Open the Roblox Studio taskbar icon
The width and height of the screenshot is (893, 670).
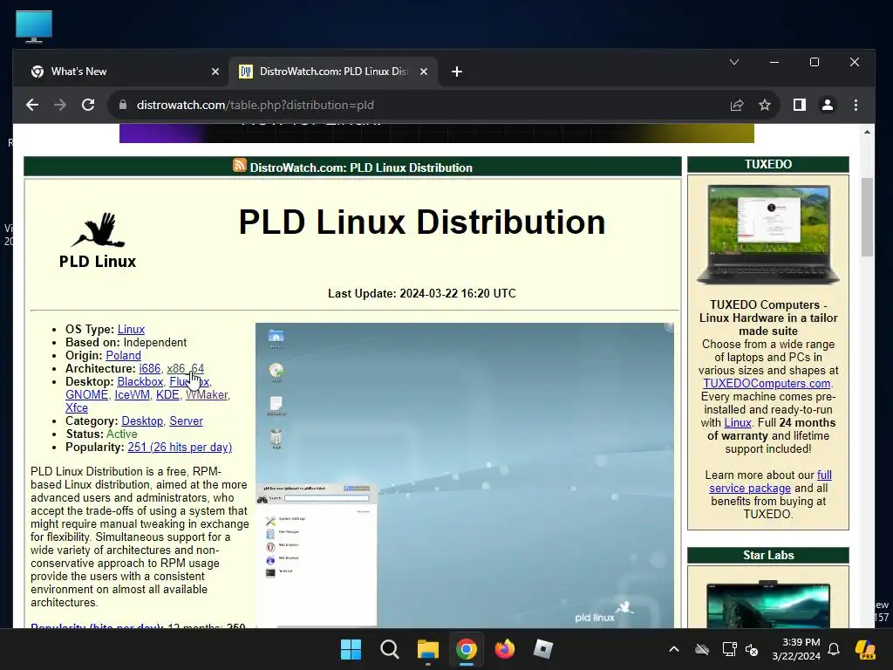pos(542,649)
